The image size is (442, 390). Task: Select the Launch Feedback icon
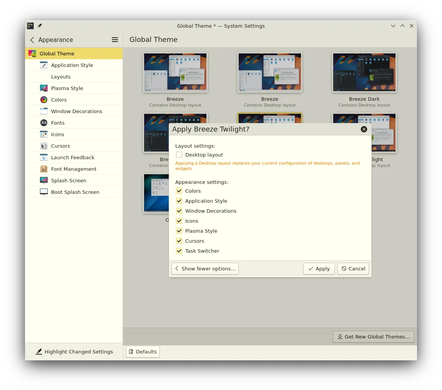pos(43,157)
